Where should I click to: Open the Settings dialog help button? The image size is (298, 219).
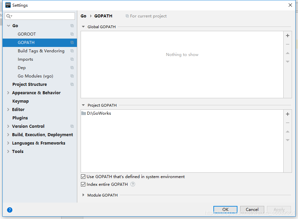(x=10, y=210)
